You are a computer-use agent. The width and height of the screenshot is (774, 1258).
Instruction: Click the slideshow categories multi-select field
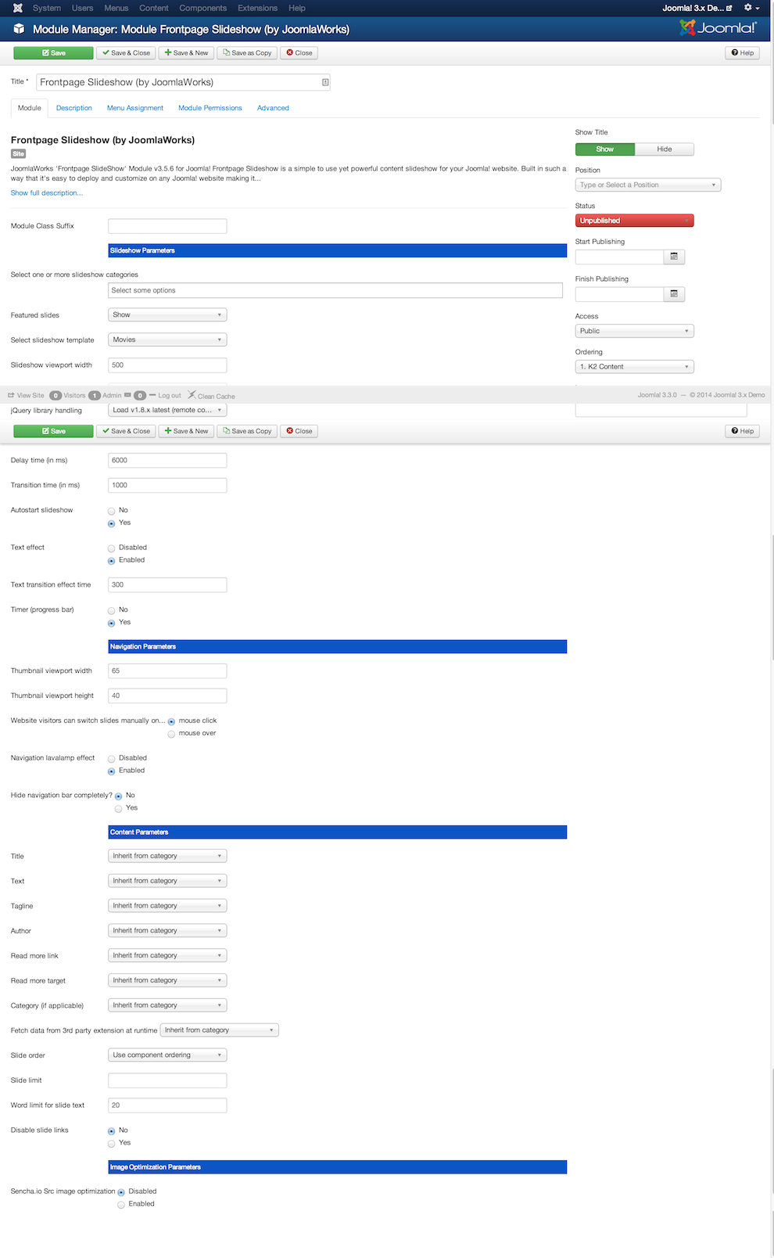335,290
